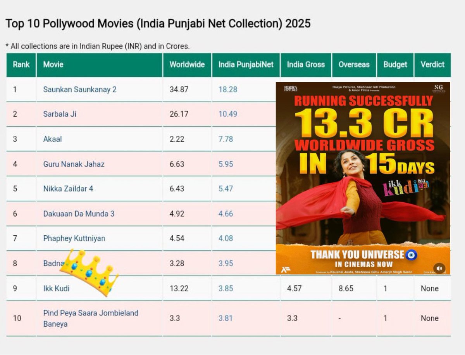Click India PunjabiNet value 7.78

[x=226, y=139]
